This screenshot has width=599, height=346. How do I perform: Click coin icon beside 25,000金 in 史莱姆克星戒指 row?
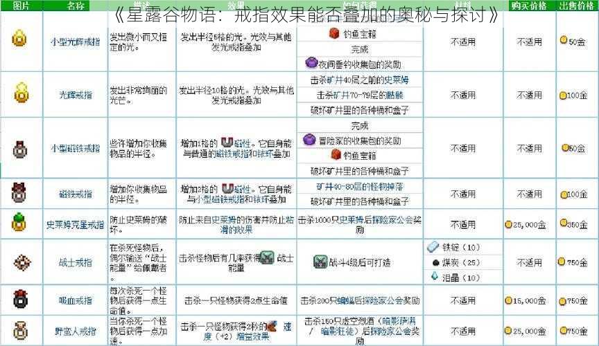(x=508, y=224)
